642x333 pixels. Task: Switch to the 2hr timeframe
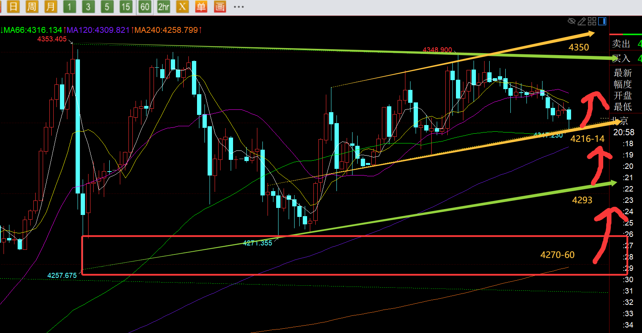(164, 7)
